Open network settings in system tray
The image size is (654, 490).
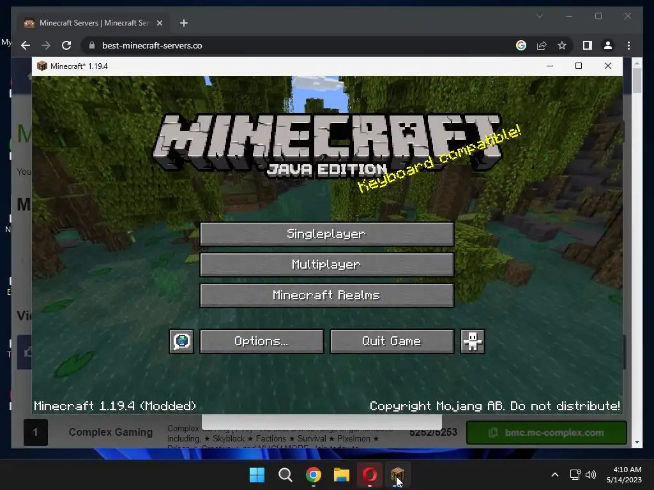(x=575, y=475)
